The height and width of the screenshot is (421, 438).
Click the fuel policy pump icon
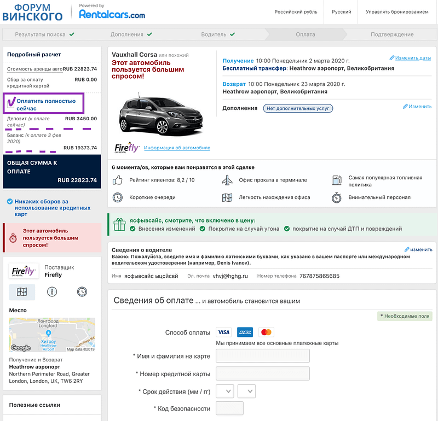point(337,179)
